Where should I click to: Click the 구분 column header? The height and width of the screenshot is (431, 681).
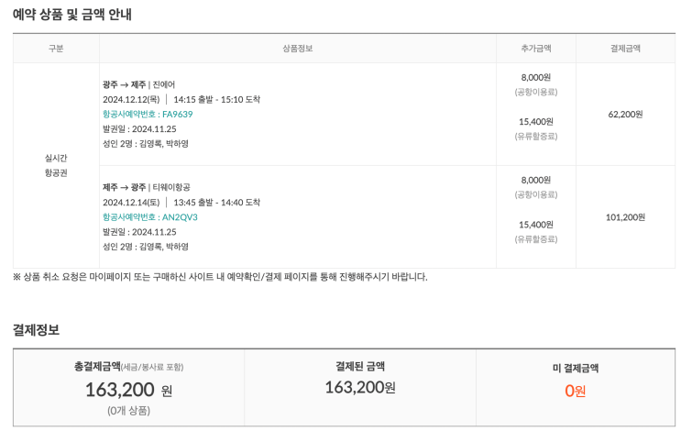coord(56,49)
